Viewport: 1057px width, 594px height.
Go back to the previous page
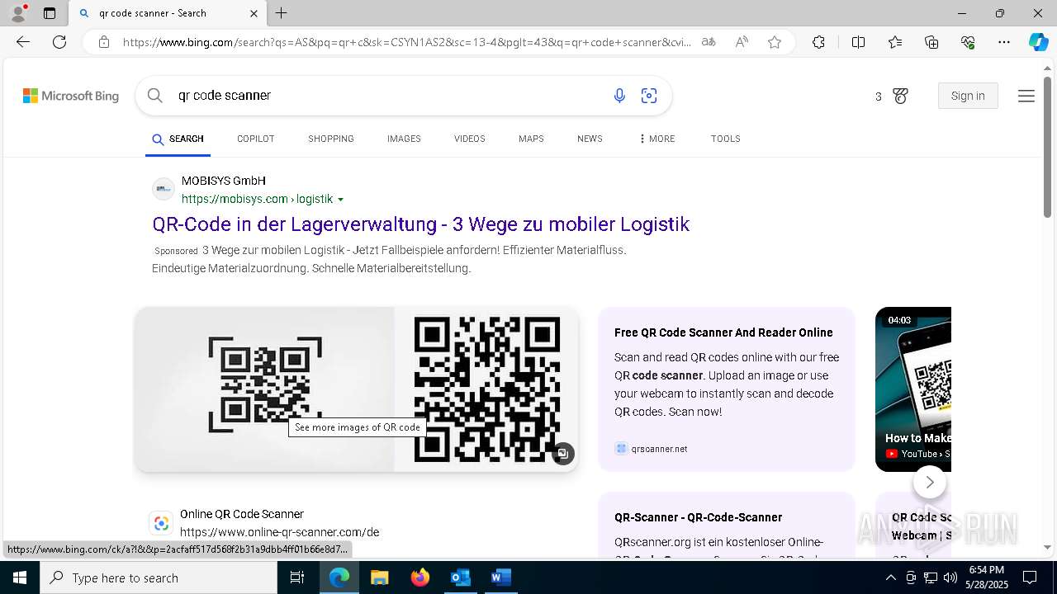[x=23, y=42]
